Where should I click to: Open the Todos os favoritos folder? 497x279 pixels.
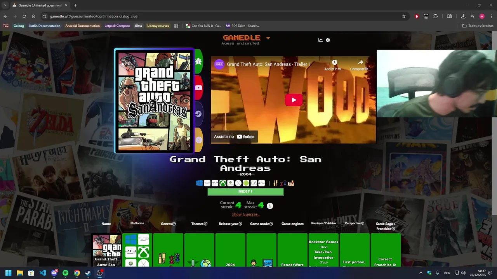tap(478, 26)
